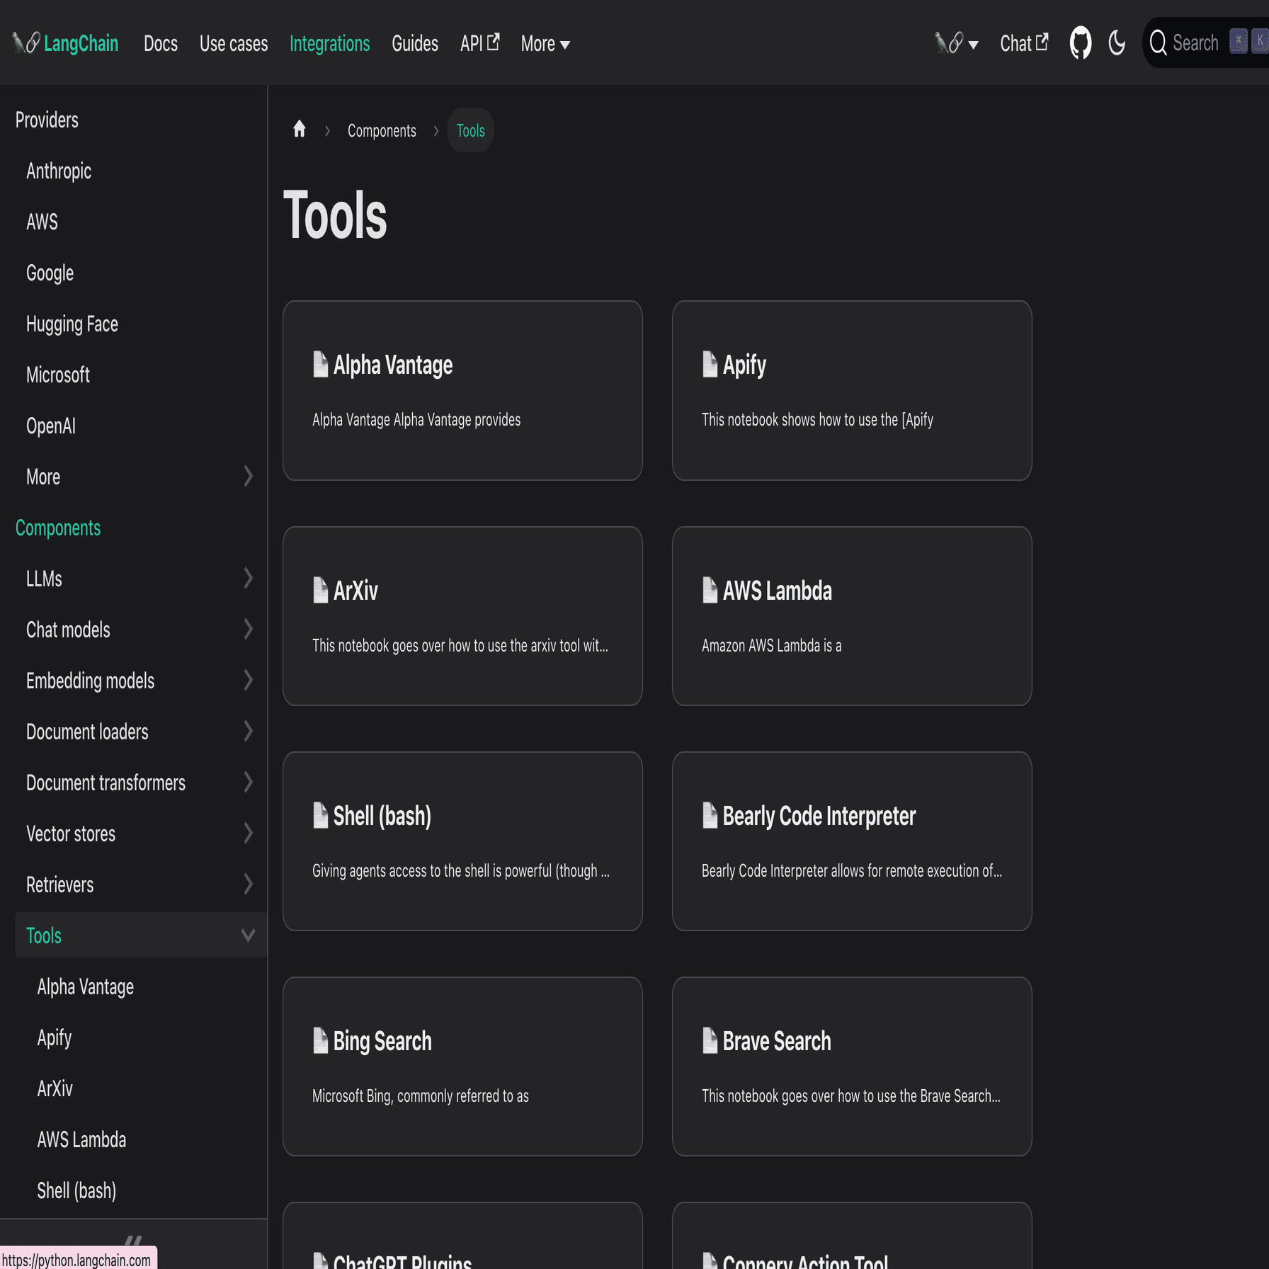Toggle dark mode with the moon icon

click(x=1117, y=43)
